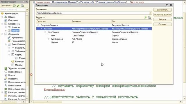Click the copy icon above the result table
186x104 pixels.
pyautogui.click(x=150, y=17)
